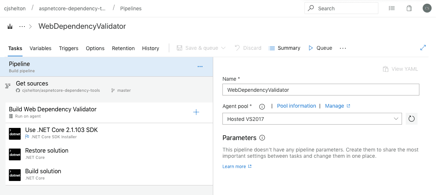Viewport: 436px width, 195px height.
Task: Click the dotnet icon for Build solution
Action: pyautogui.click(x=15, y=175)
